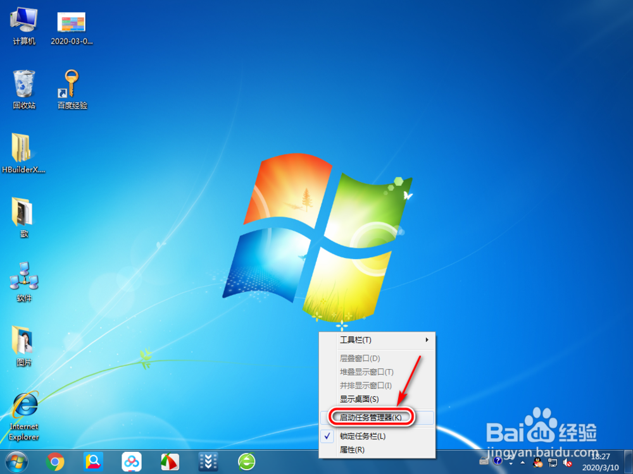Select the 歌 folder on desktop

tap(23, 217)
